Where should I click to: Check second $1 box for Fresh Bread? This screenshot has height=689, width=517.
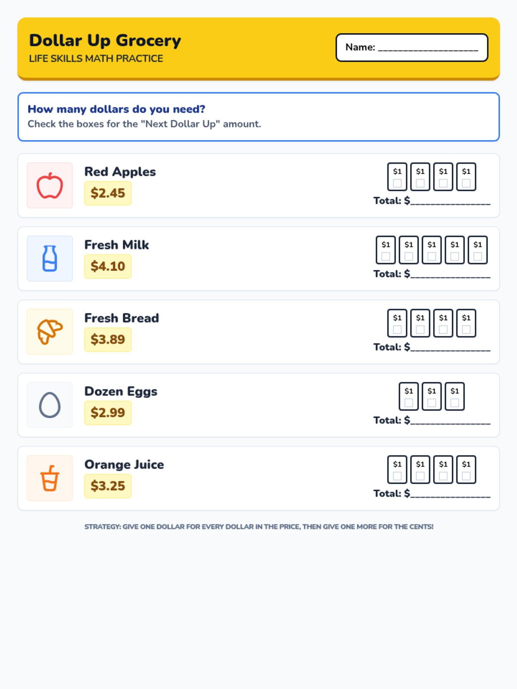[420, 329]
